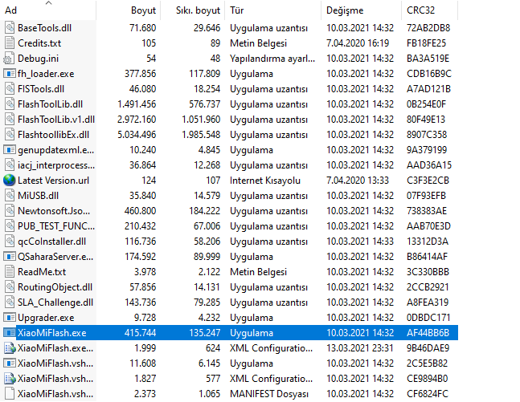
Task: Click the CRC32 value C3F3E2CB
Action: coord(428,181)
